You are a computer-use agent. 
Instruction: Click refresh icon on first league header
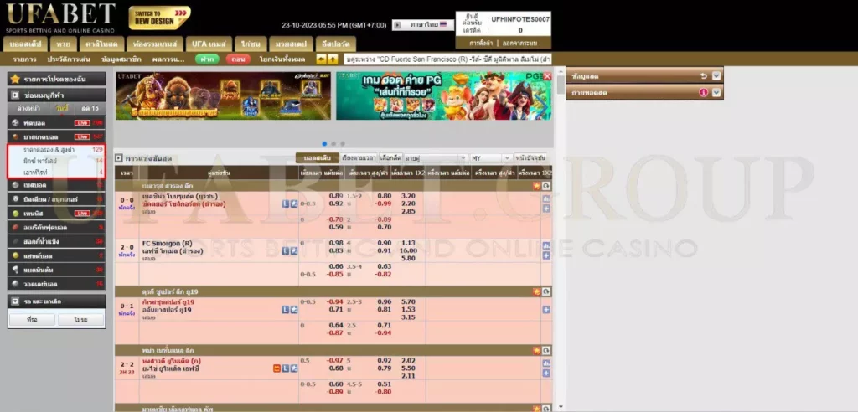pos(546,186)
